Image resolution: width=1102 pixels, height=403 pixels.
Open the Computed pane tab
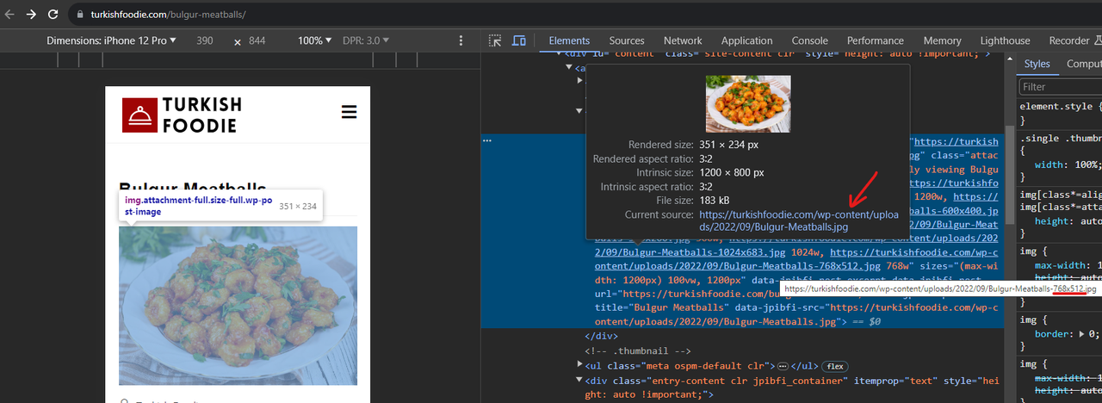(1084, 64)
